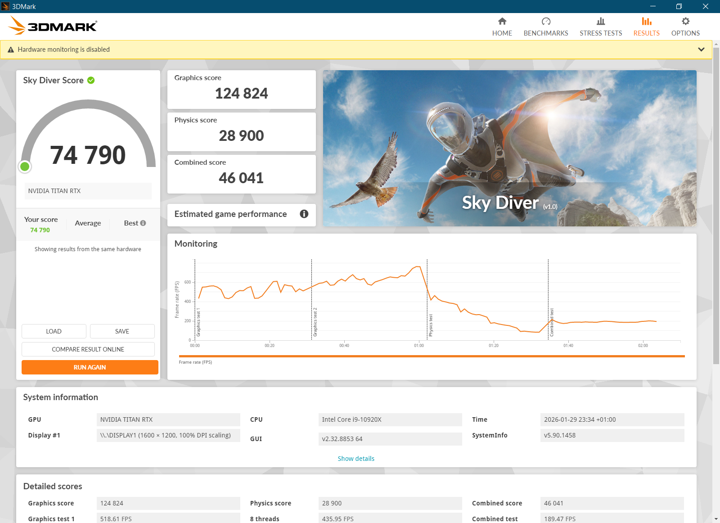
Task: Click the hardware monitoring warning triangle icon
Action: pyautogui.click(x=11, y=50)
